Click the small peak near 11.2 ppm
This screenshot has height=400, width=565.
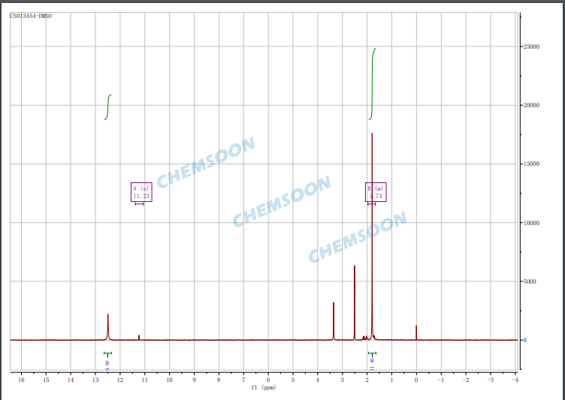(x=139, y=337)
